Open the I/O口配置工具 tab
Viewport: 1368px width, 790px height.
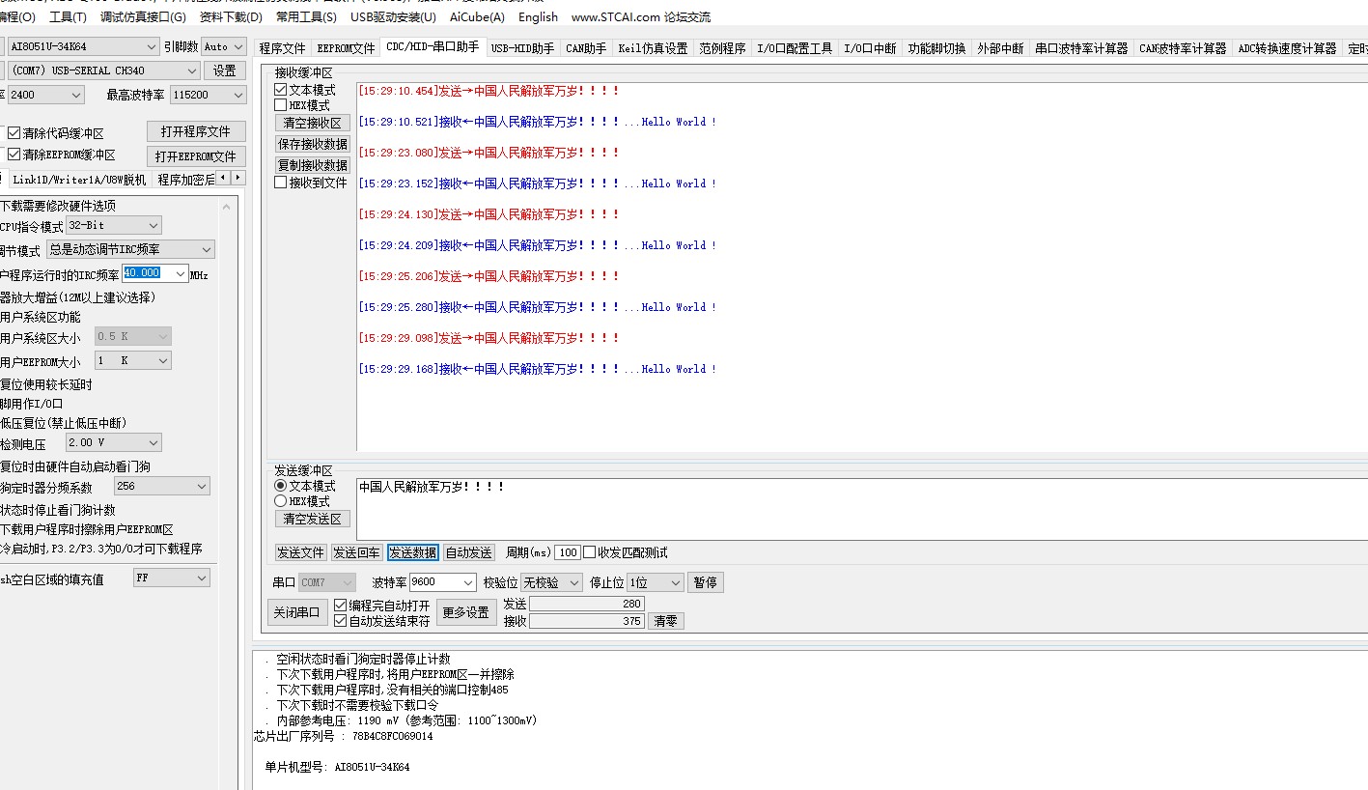click(794, 47)
